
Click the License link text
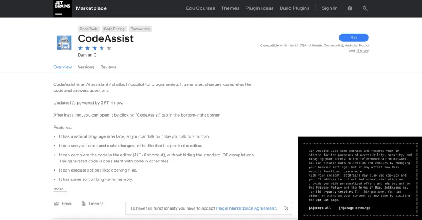coord(96,204)
